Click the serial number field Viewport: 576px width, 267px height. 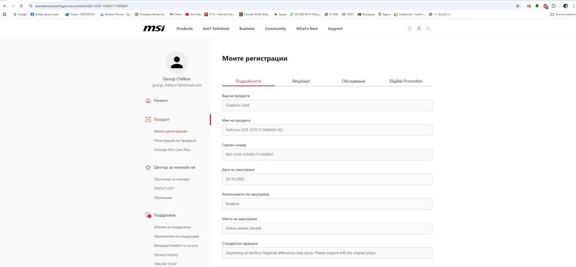[x=327, y=154]
